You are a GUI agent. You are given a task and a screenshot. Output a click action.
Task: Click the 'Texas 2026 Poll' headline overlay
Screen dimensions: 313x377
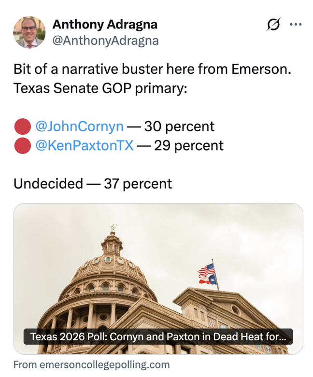point(158,336)
